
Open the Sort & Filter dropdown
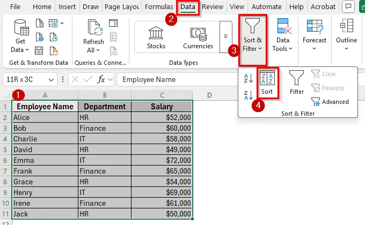(x=253, y=40)
